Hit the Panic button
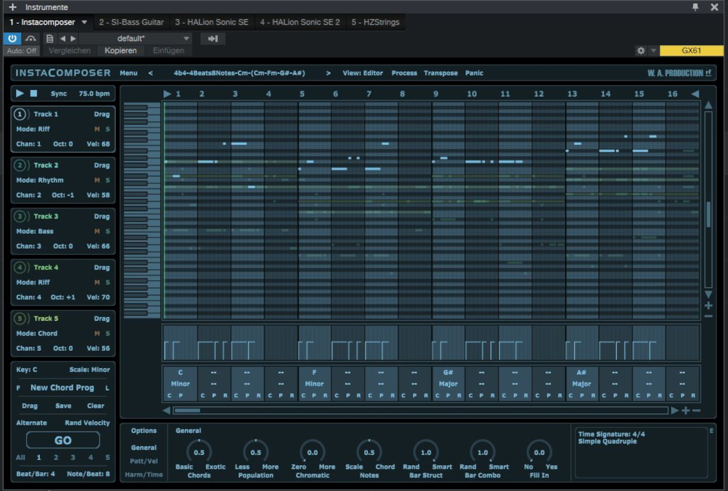728x491 pixels. point(474,73)
